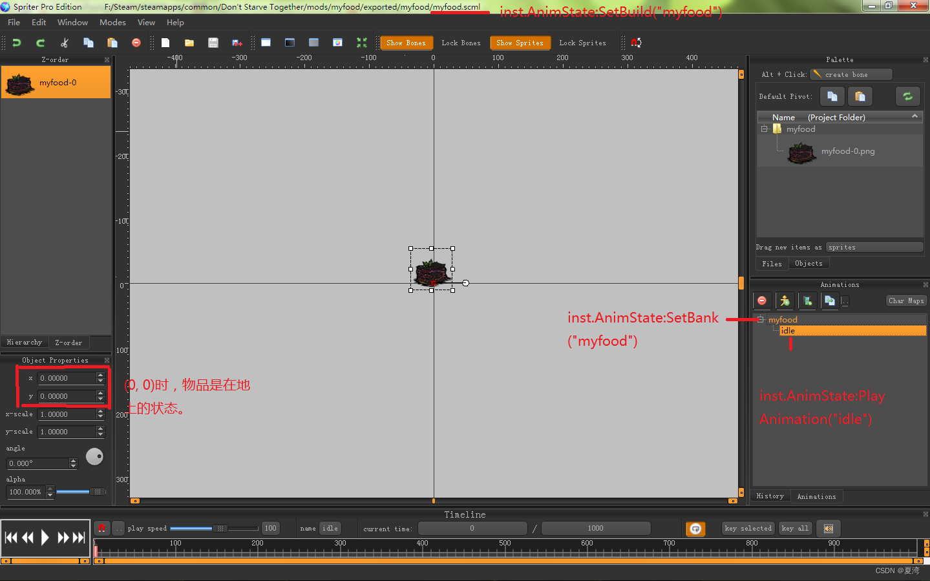Click the x position stepper up arrow
The height and width of the screenshot is (581, 930).
pos(100,375)
